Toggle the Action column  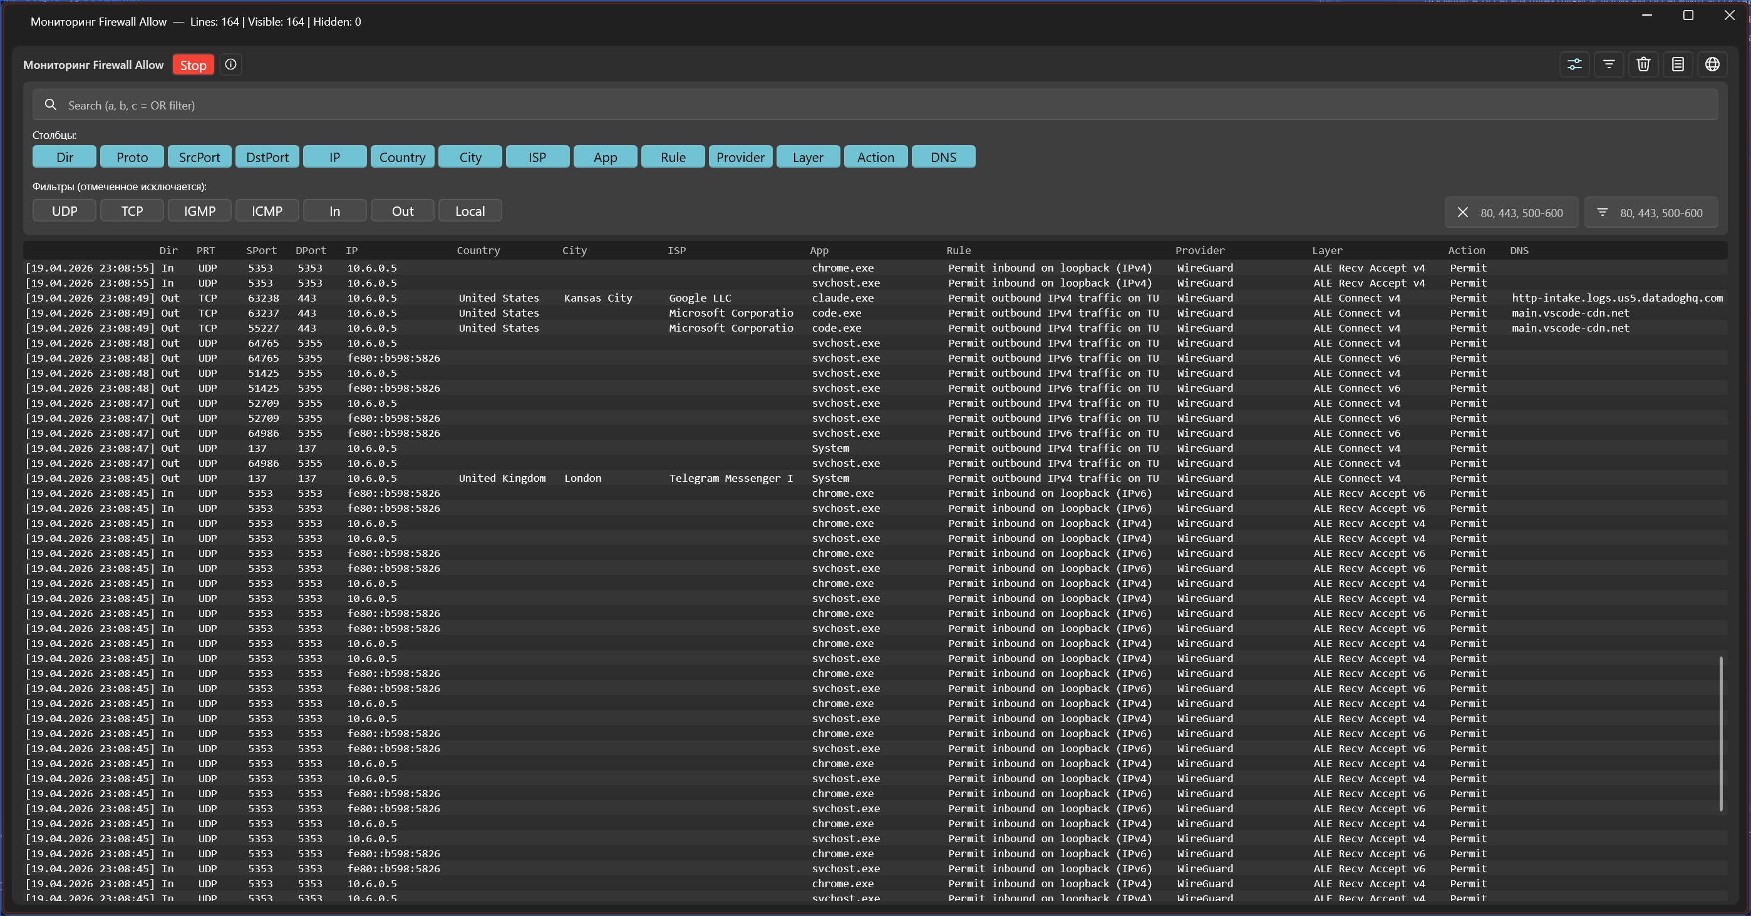click(x=875, y=157)
